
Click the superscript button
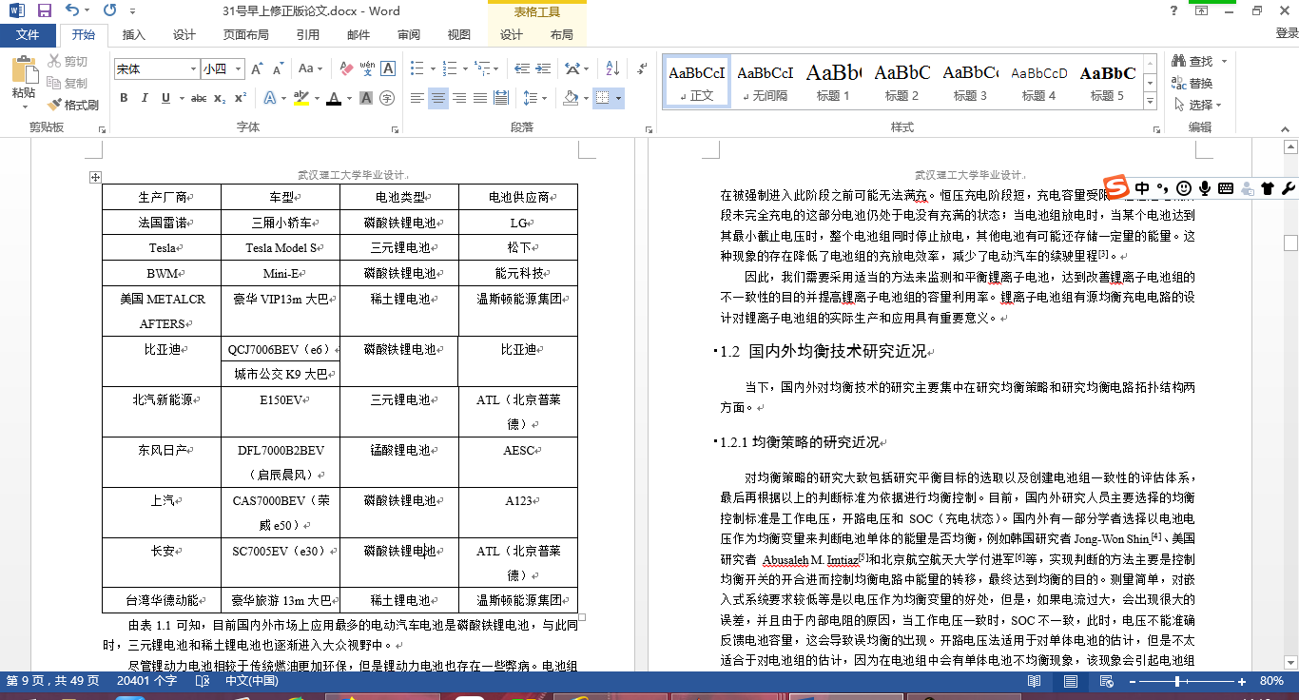point(240,98)
